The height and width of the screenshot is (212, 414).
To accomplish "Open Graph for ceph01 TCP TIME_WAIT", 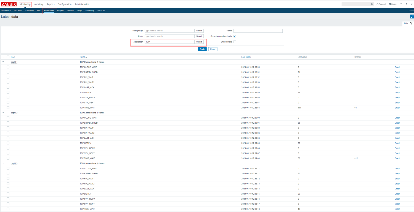I will [397, 108].
